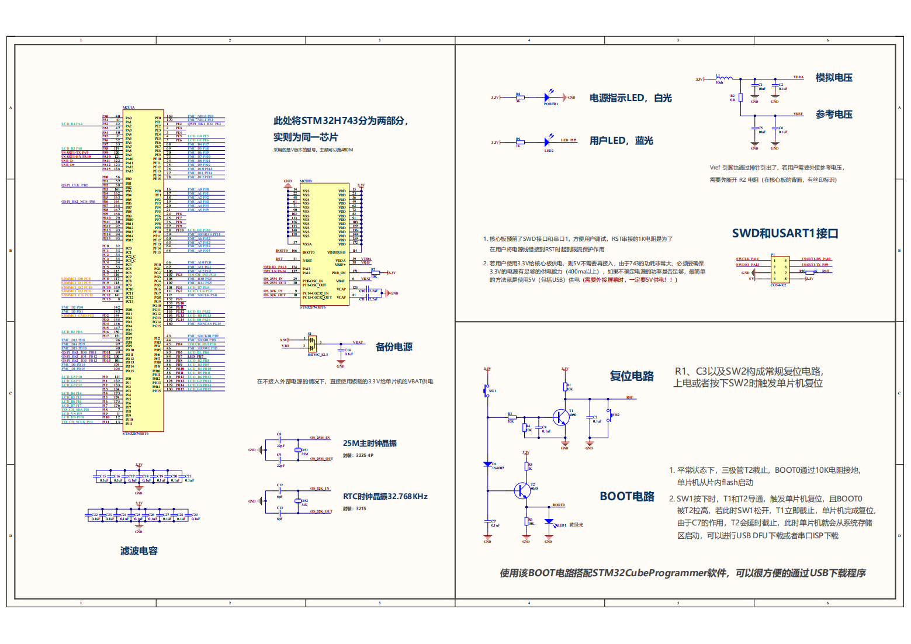
Task: Click capacitor C8 22pF of 25M crystal
Action: click(280, 439)
